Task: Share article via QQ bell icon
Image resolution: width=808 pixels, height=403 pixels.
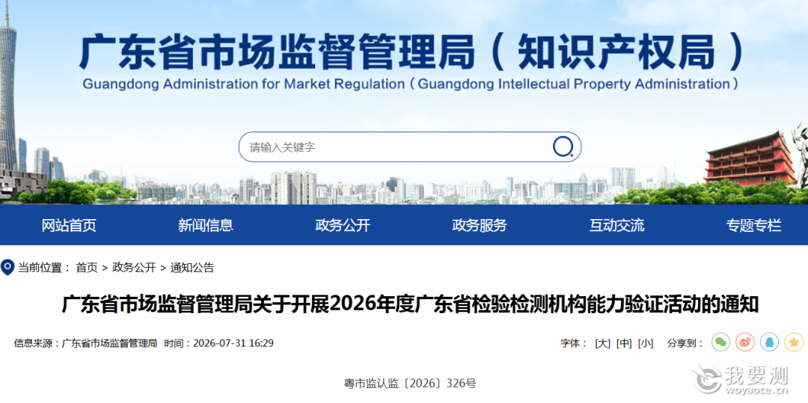Action: tap(769, 342)
